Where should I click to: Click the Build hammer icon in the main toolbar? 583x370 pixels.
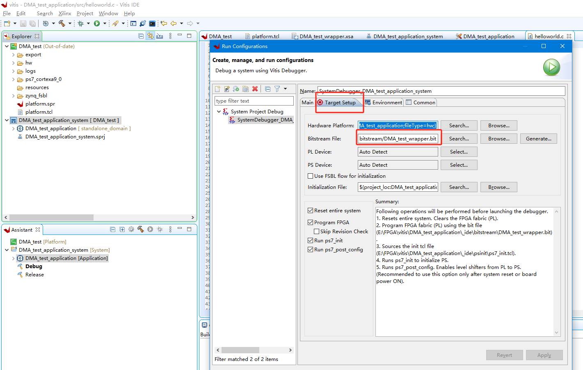62,23
